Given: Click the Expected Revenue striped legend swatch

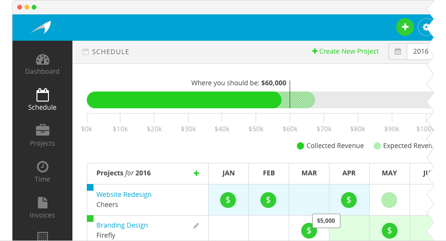Looking at the screenshot, I should click(377, 146).
